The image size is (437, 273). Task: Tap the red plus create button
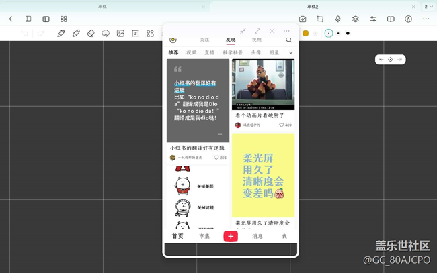231,236
